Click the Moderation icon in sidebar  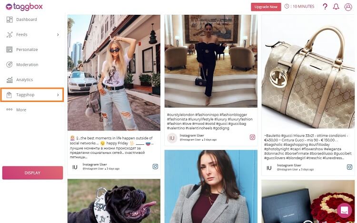10,64
